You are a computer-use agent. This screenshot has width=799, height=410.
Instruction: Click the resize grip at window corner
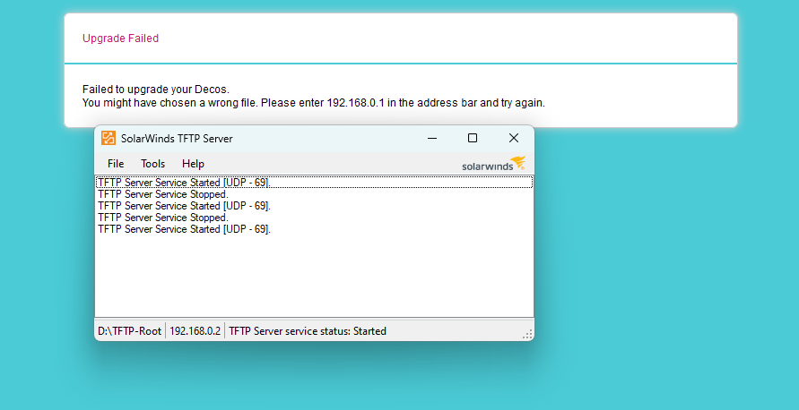528,334
